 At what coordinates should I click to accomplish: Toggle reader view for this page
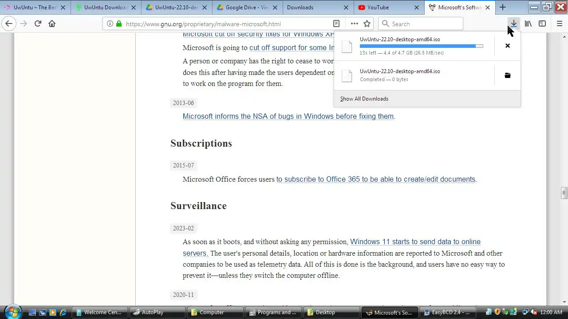[x=336, y=24]
